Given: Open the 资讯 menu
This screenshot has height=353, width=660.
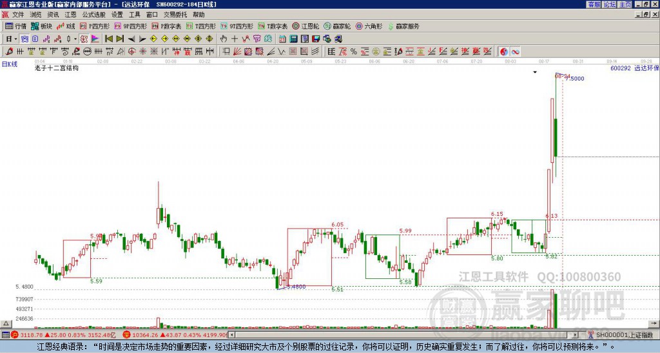Looking at the screenshot, I should (x=53, y=15).
